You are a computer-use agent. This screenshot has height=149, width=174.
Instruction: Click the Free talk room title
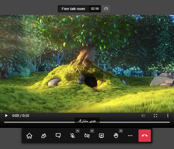point(73,9)
